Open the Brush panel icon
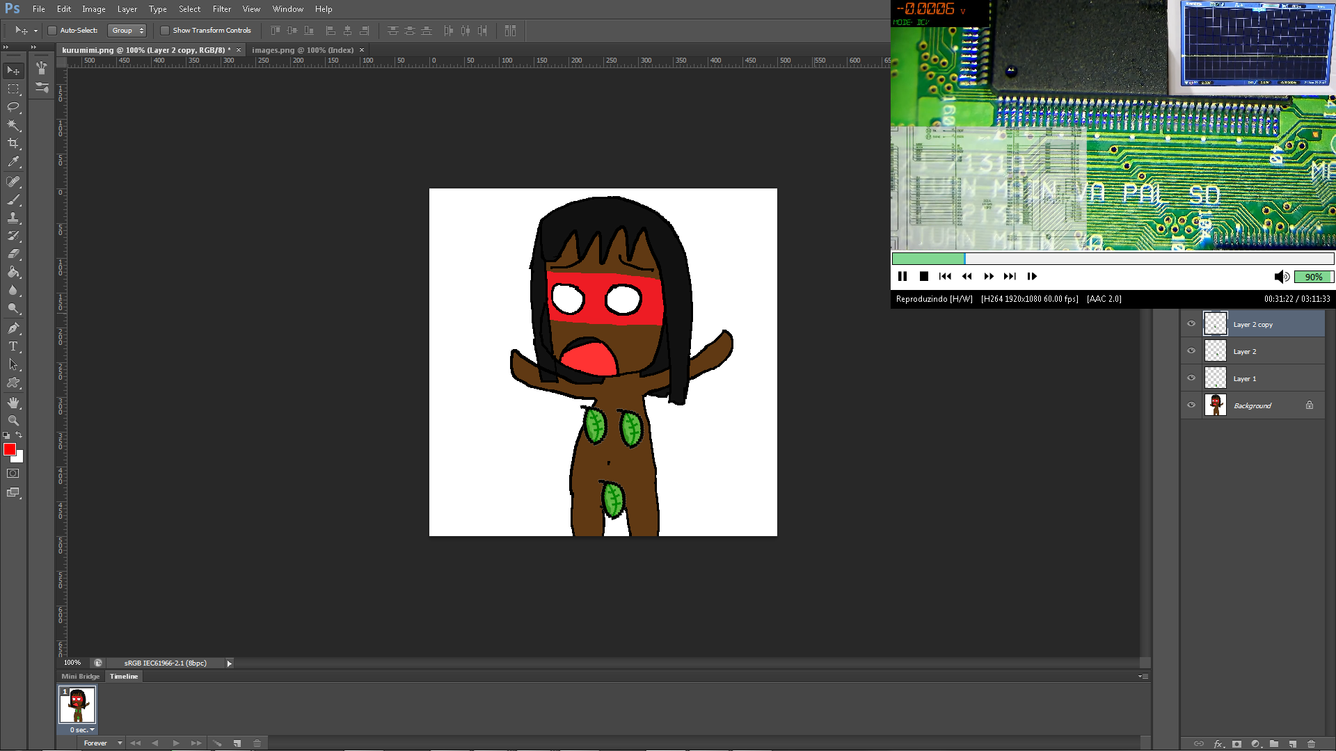This screenshot has height=751, width=1336. click(x=42, y=68)
